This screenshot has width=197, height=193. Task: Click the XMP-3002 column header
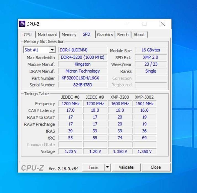(144, 97)
